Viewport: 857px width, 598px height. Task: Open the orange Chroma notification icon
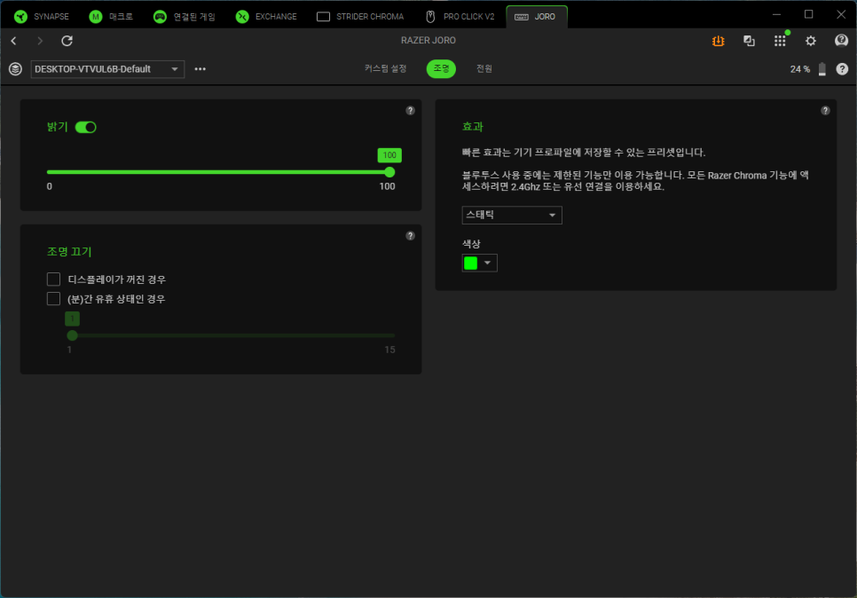[719, 41]
